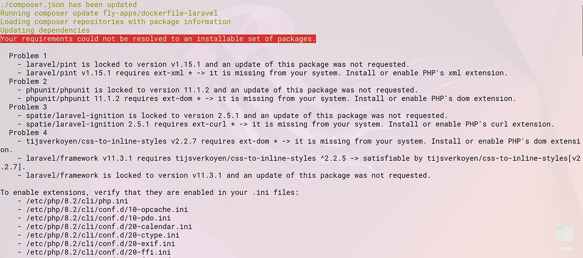Click the 'Problem 3' heading text
The width and height of the screenshot is (583, 258).
click(x=28, y=107)
